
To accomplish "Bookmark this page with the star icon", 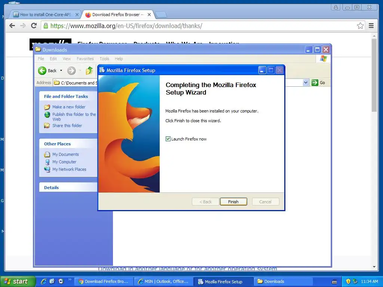I will pyautogui.click(x=360, y=26).
